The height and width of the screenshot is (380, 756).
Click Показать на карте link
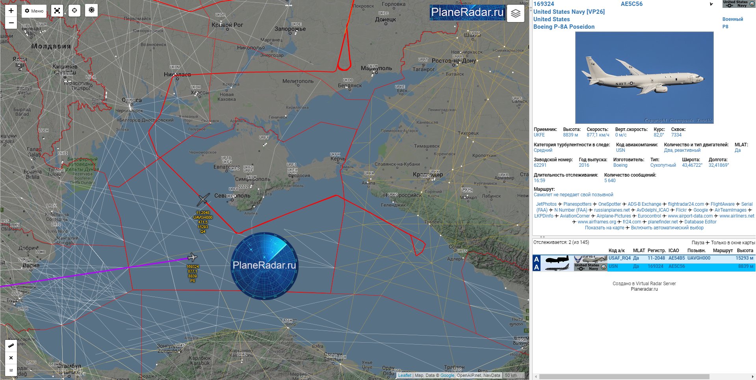coord(604,228)
